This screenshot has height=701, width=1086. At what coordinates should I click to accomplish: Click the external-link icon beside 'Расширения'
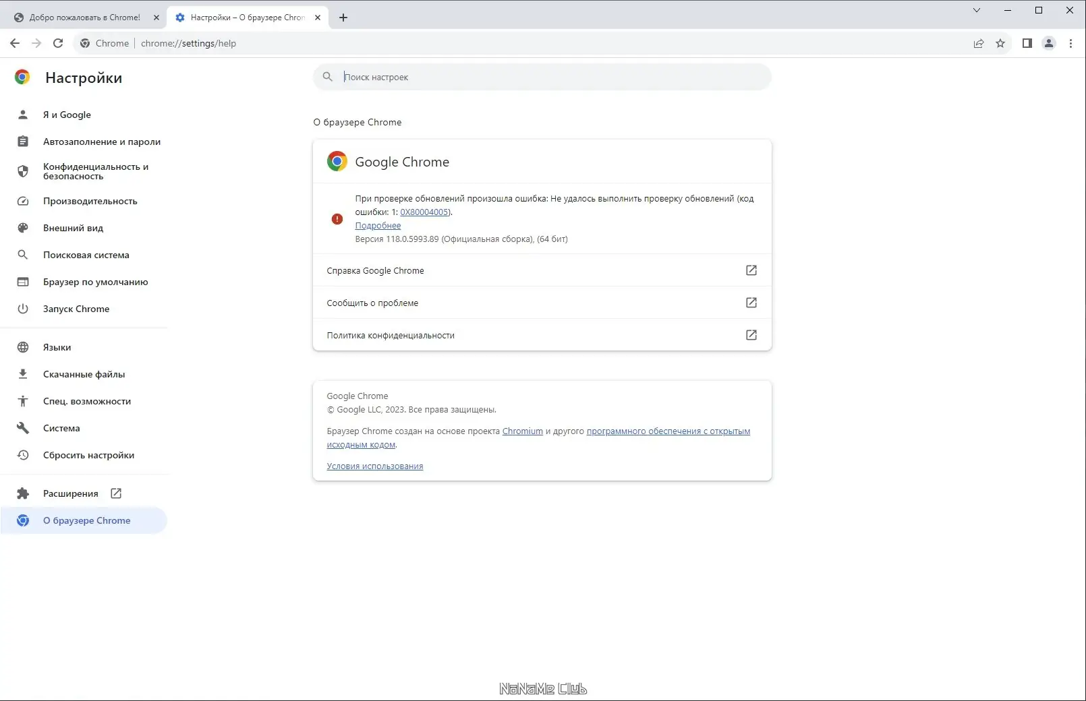pyautogui.click(x=116, y=493)
